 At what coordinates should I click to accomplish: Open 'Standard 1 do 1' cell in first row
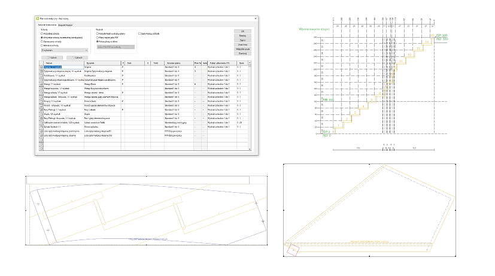(177, 67)
